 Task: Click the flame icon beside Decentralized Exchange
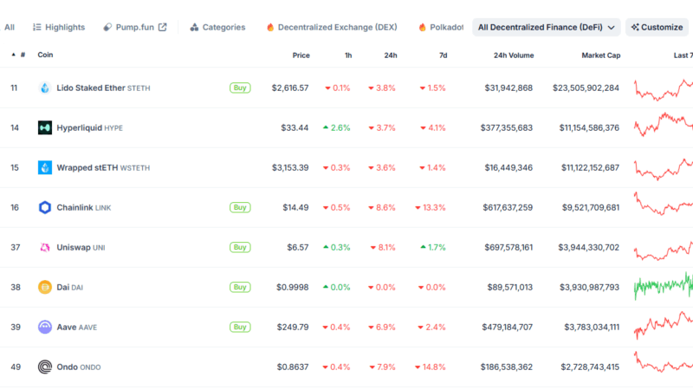270,28
